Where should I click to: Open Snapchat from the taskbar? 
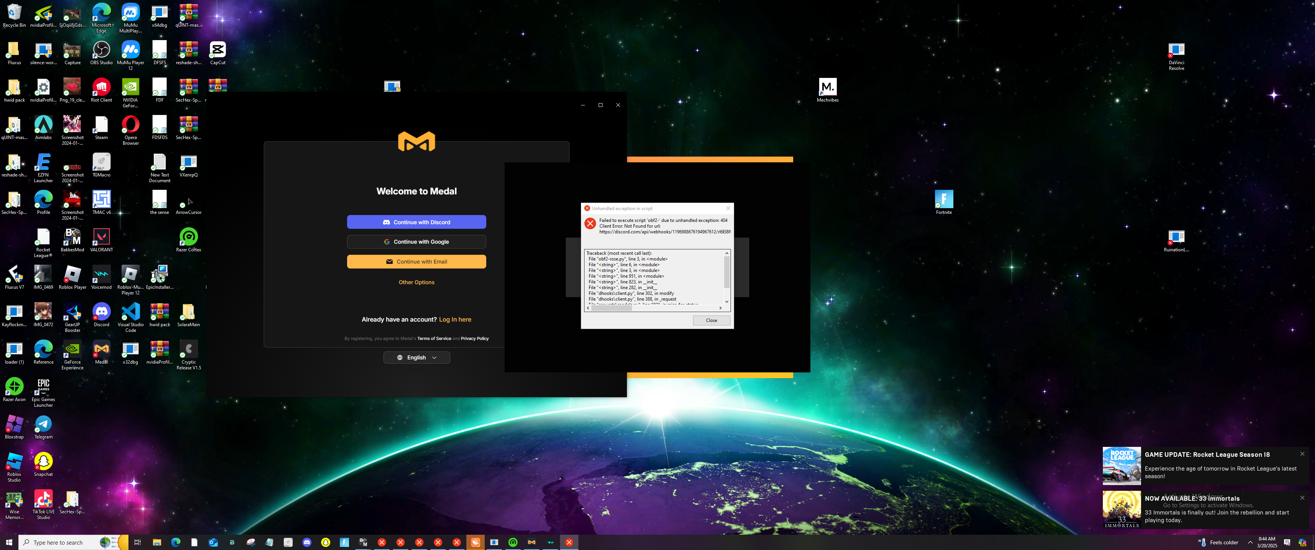(x=325, y=542)
